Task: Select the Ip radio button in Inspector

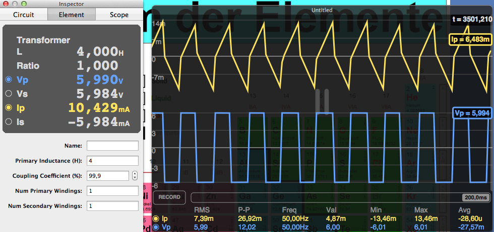Action: [9, 107]
